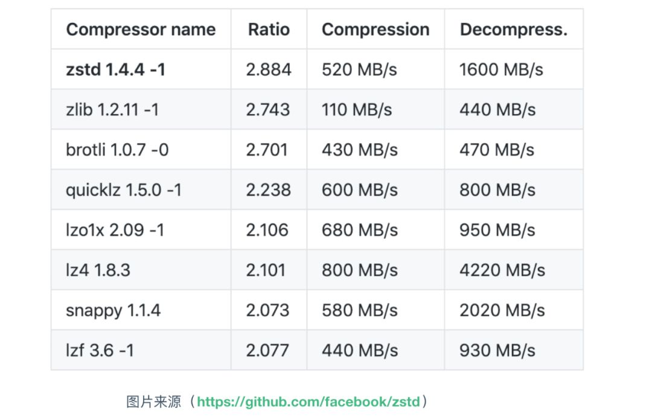Screen dimensions: 652x420
Task: Select the lzf 3.6 -1 cell
Action: [100, 350]
